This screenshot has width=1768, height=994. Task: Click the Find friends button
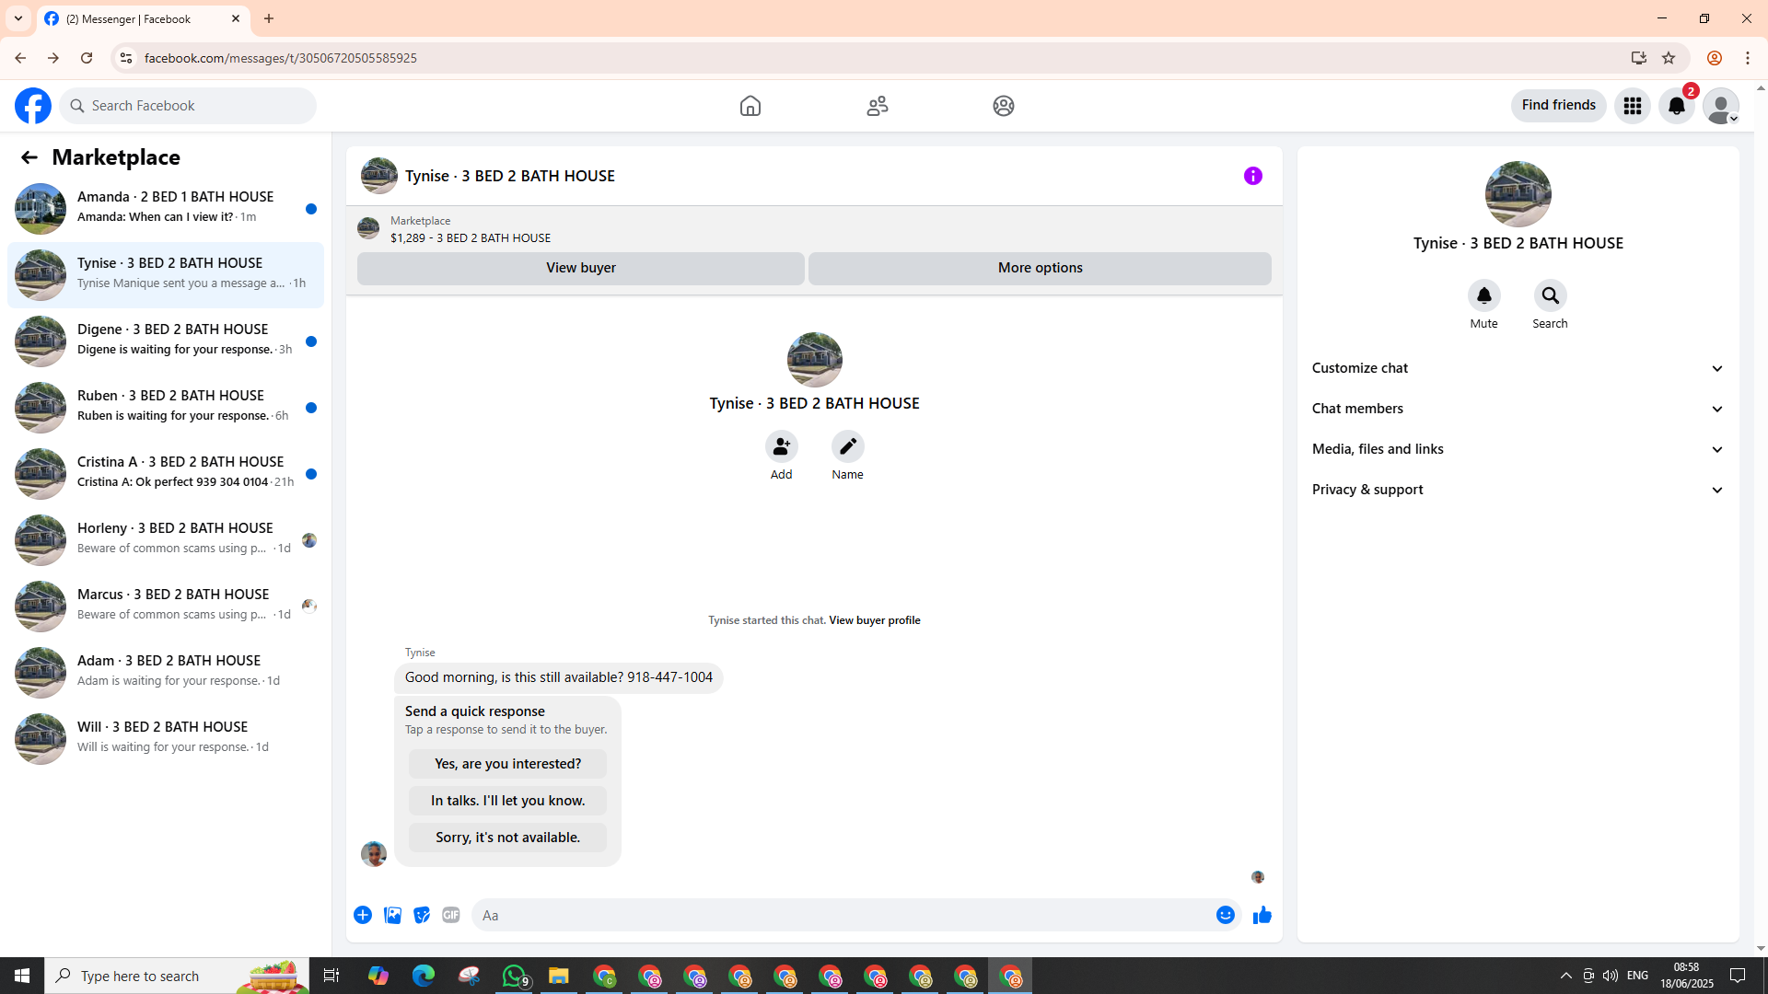coord(1559,106)
